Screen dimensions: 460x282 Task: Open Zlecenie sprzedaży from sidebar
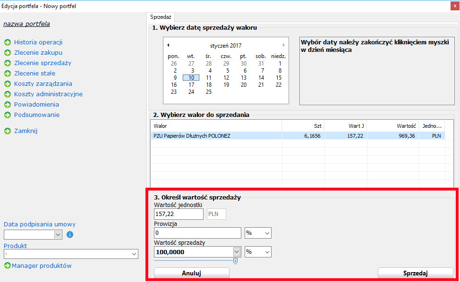[x=43, y=63]
